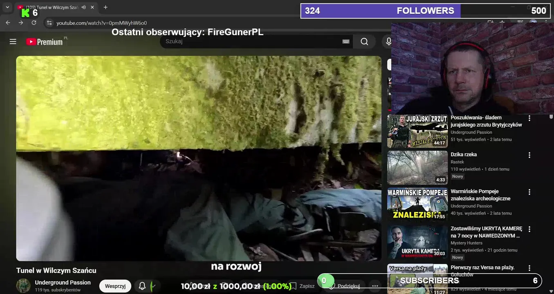Screen dimensions: 554x294
Task: Click the Podziękuj button
Action: coord(344,286)
